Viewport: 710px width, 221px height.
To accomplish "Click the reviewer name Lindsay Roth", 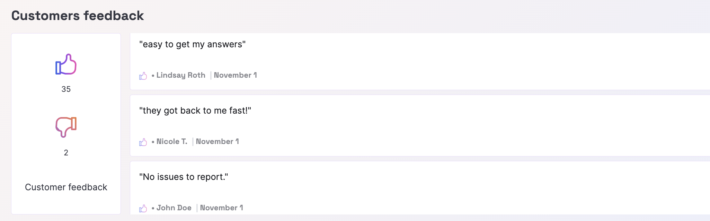I will [181, 75].
